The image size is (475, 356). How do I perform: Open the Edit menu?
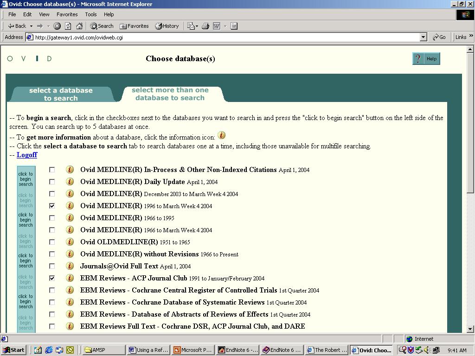[x=27, y=14]
